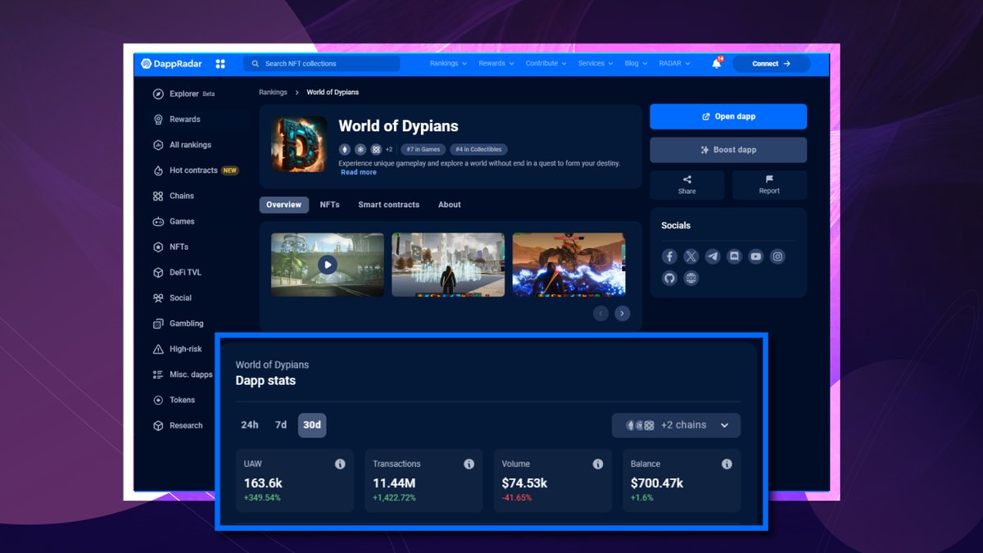Open the World of Dypians Discord social icon
The height and width of the screenshot is (553, 983).
(734, 256)
